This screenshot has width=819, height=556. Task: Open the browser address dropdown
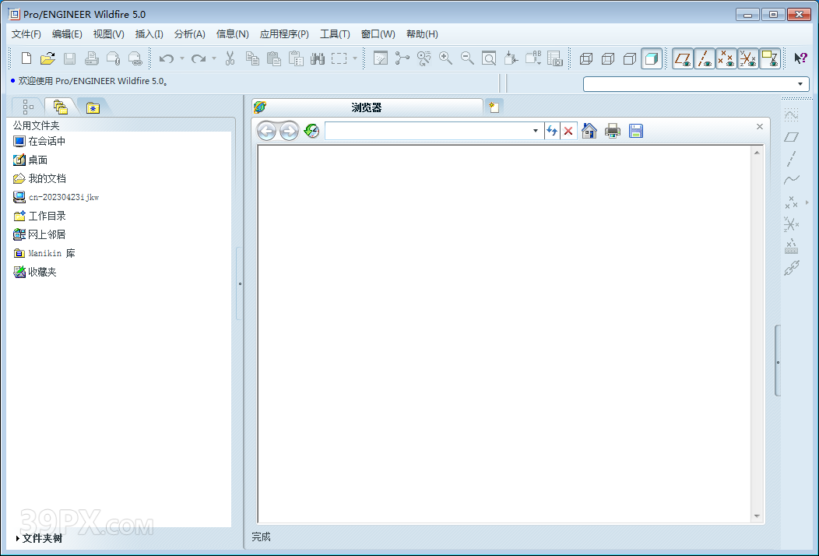coord(536,131)
